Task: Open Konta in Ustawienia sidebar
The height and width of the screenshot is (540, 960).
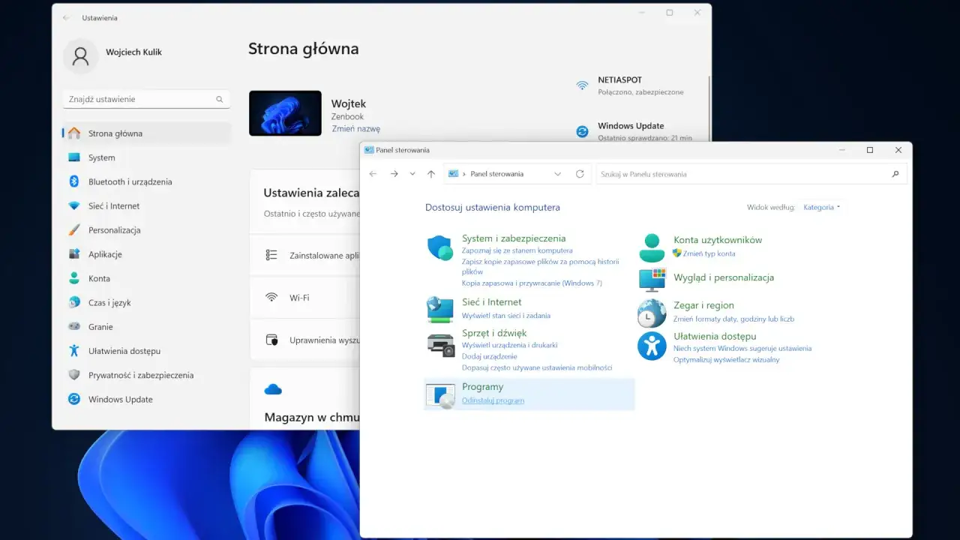Action: [147, 278]
